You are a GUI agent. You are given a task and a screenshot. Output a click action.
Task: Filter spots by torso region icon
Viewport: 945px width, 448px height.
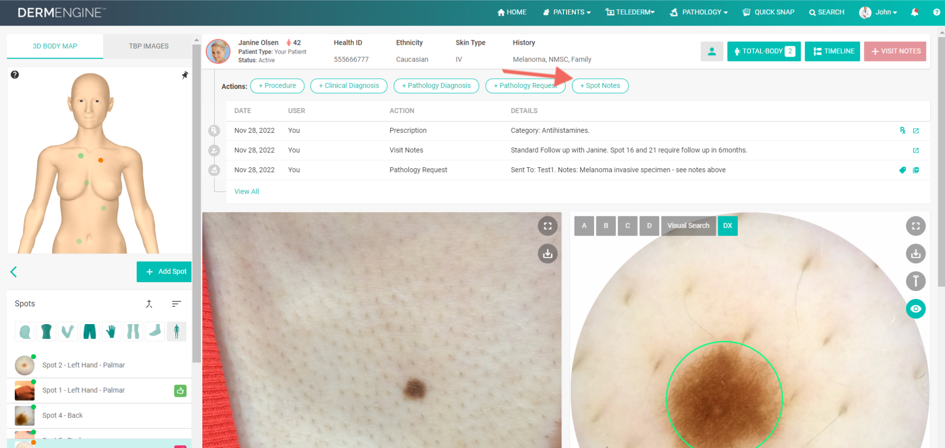pyautogui.click(x=46, y=331)
